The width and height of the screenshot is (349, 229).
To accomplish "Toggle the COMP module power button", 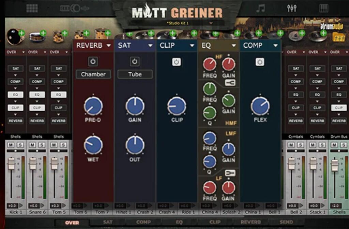I will (260, 62).
